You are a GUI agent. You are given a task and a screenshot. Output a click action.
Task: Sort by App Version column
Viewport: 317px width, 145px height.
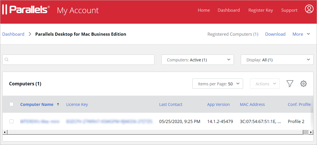pos(218,104)
